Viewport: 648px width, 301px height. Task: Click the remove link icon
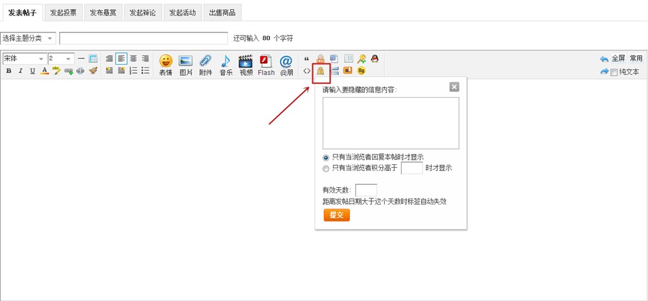click(x=80, y=71)
